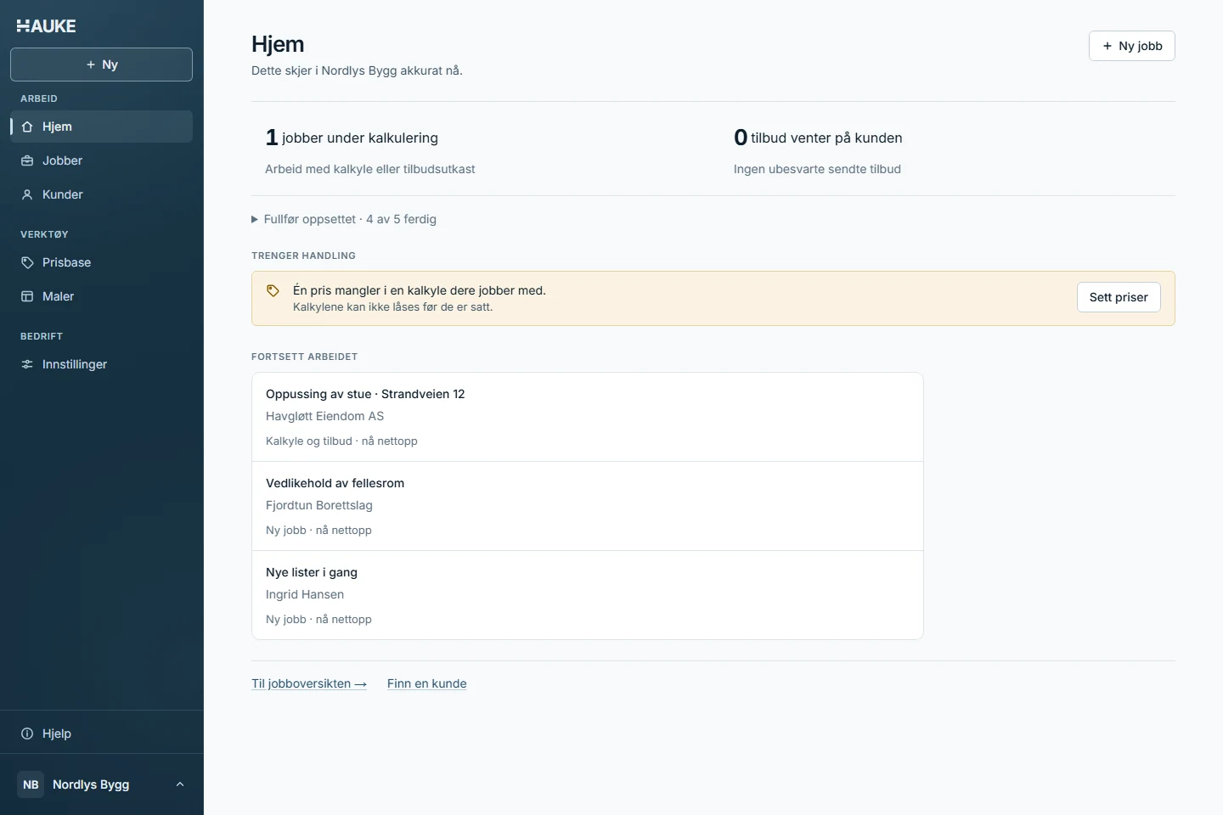Open Prisbase via its tag icon
Screen dimensions: 1223x815
point(27,262)
